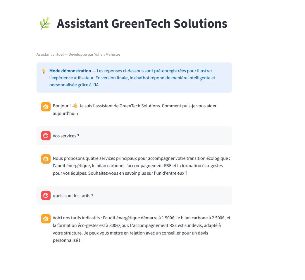The height and width of the screenshot is (280, 305).
Task: Click the 'Mode démonstration' bold label
Action: pos(70,71)
